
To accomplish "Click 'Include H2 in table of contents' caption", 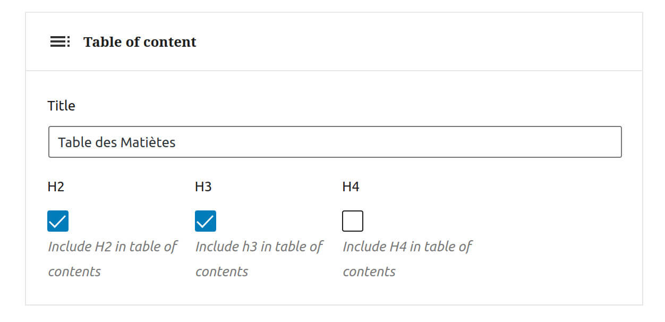I will 112,259.
